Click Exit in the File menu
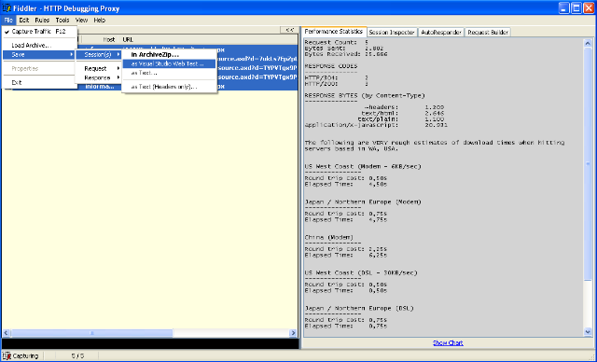This screenshot has width=597, height=362. point(39,83)
